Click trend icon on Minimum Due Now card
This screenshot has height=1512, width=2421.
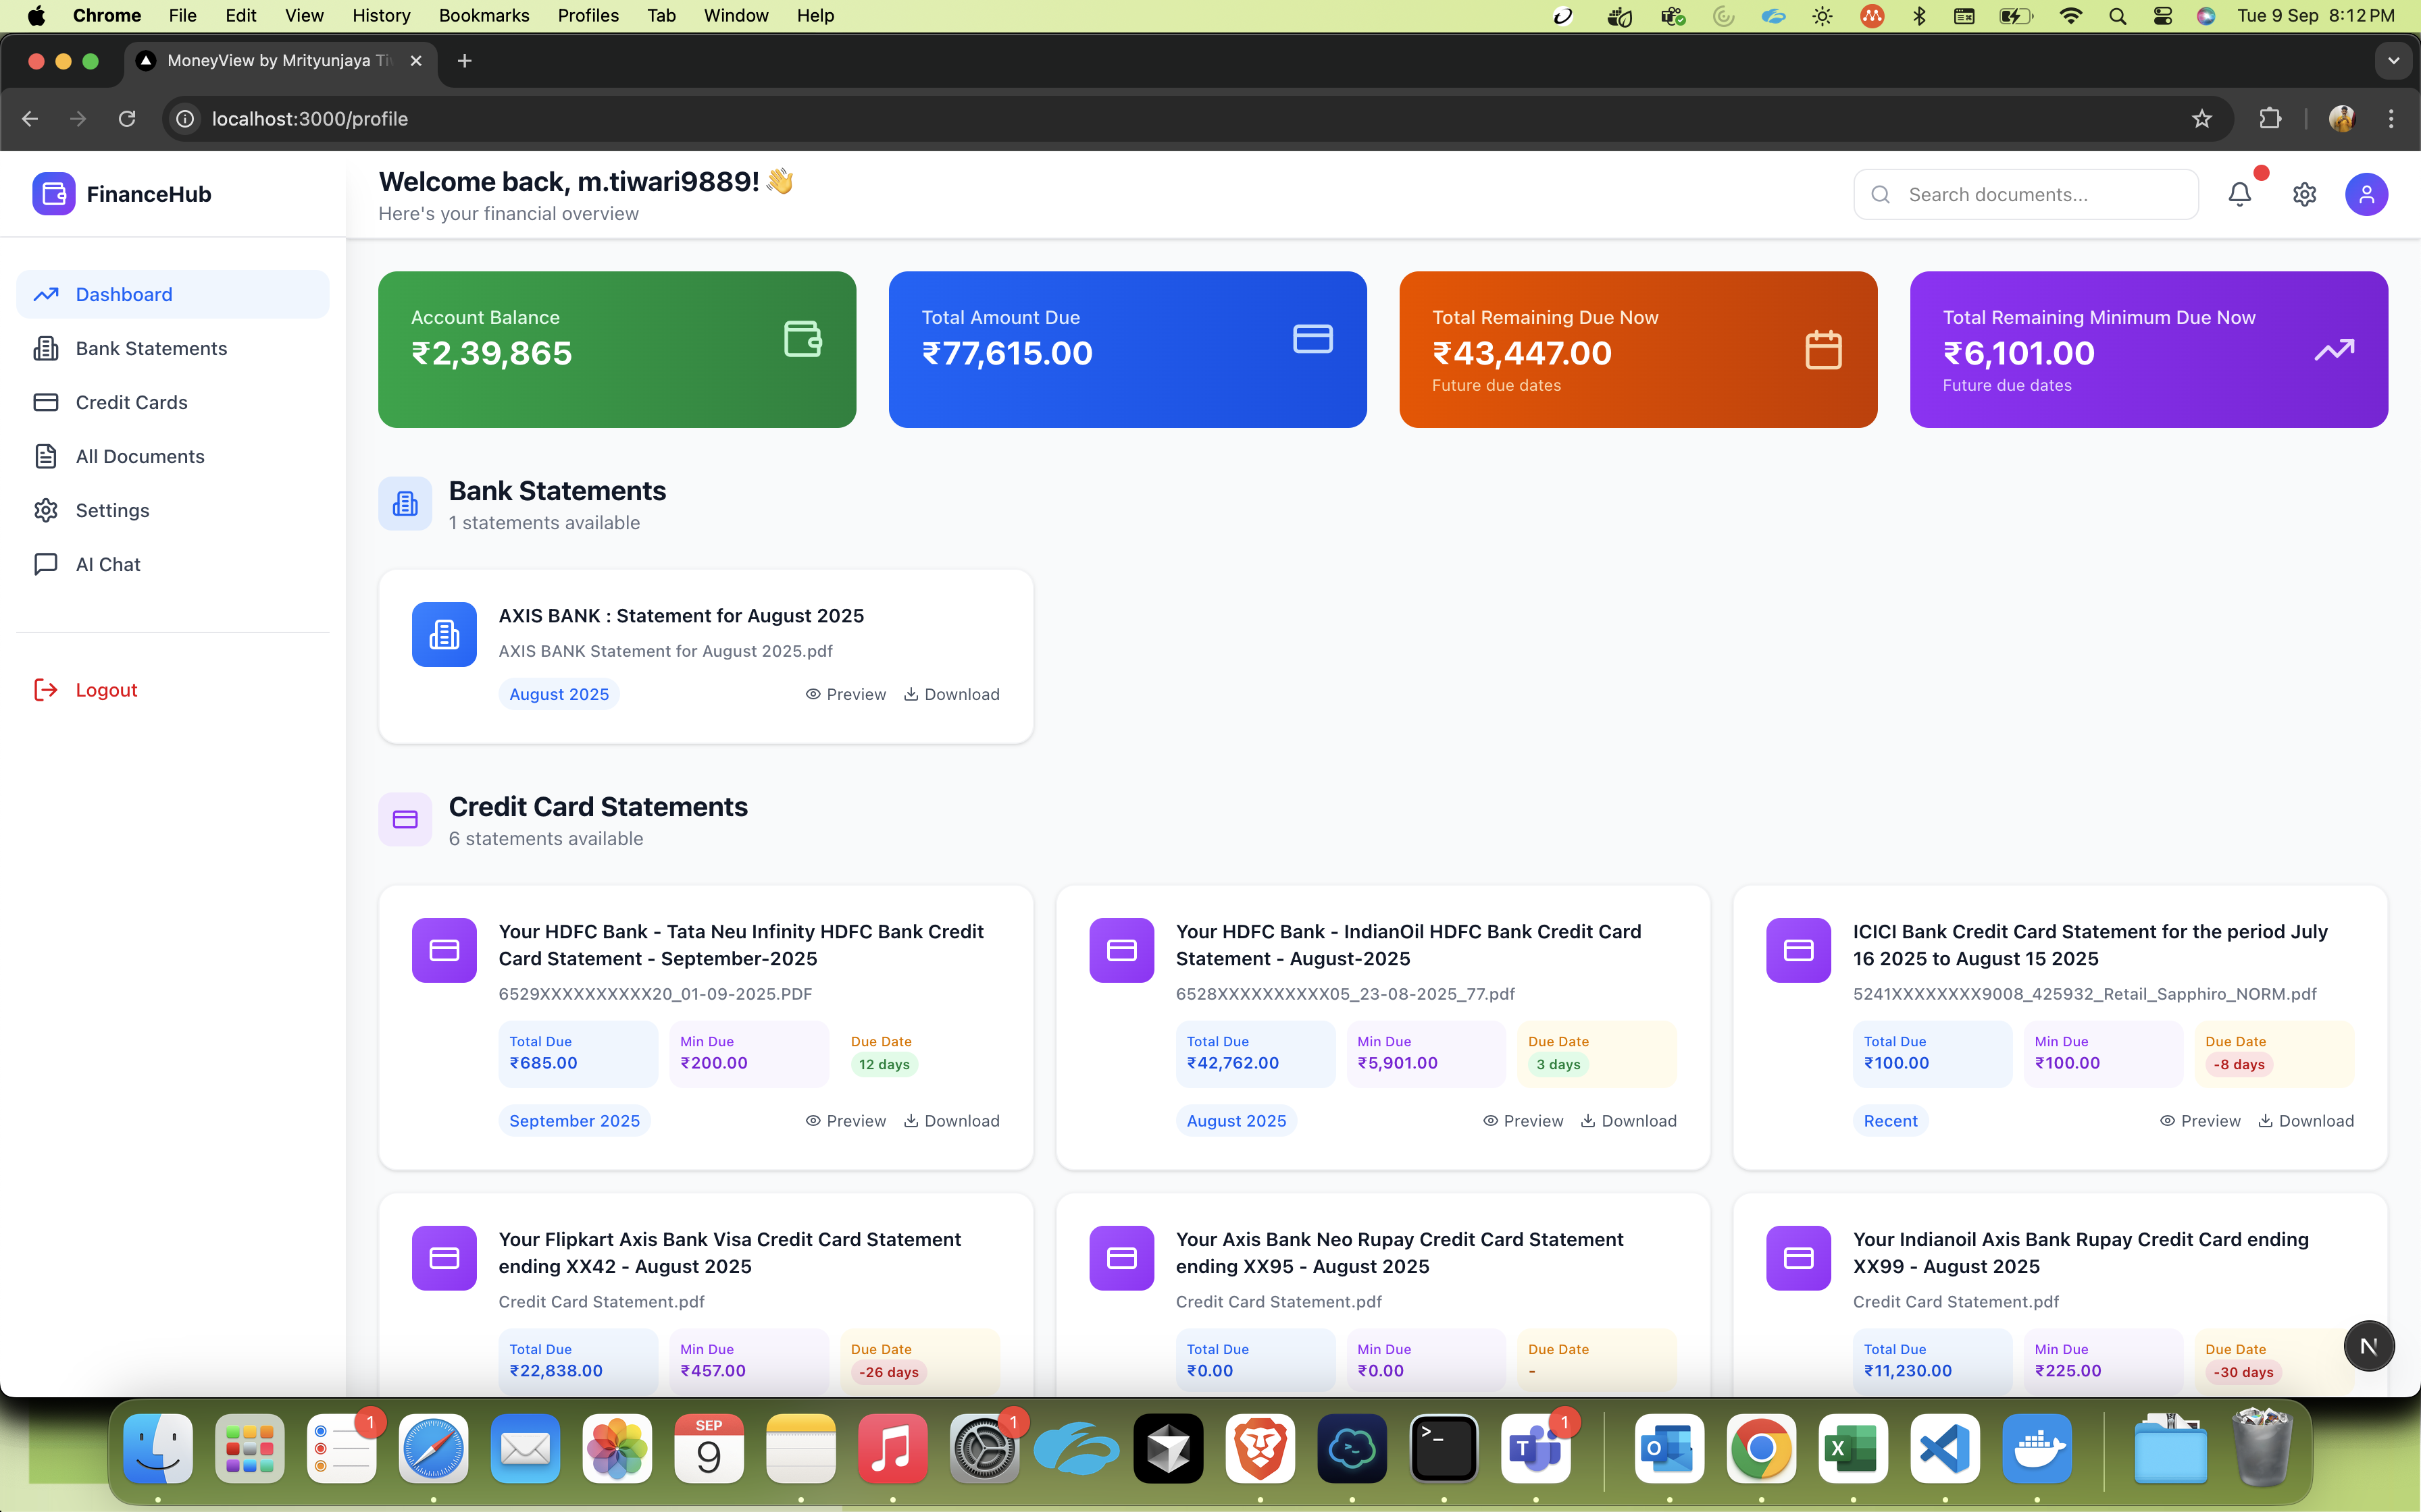point(2334,350)
